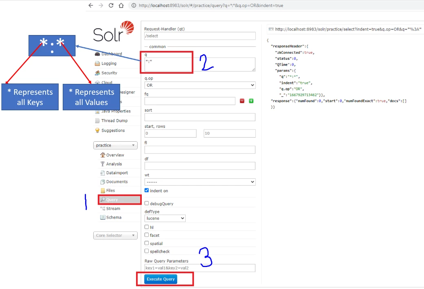Click the link icon beside the result URL
Screen dimensions: 424x289
[x=271, y=29]
